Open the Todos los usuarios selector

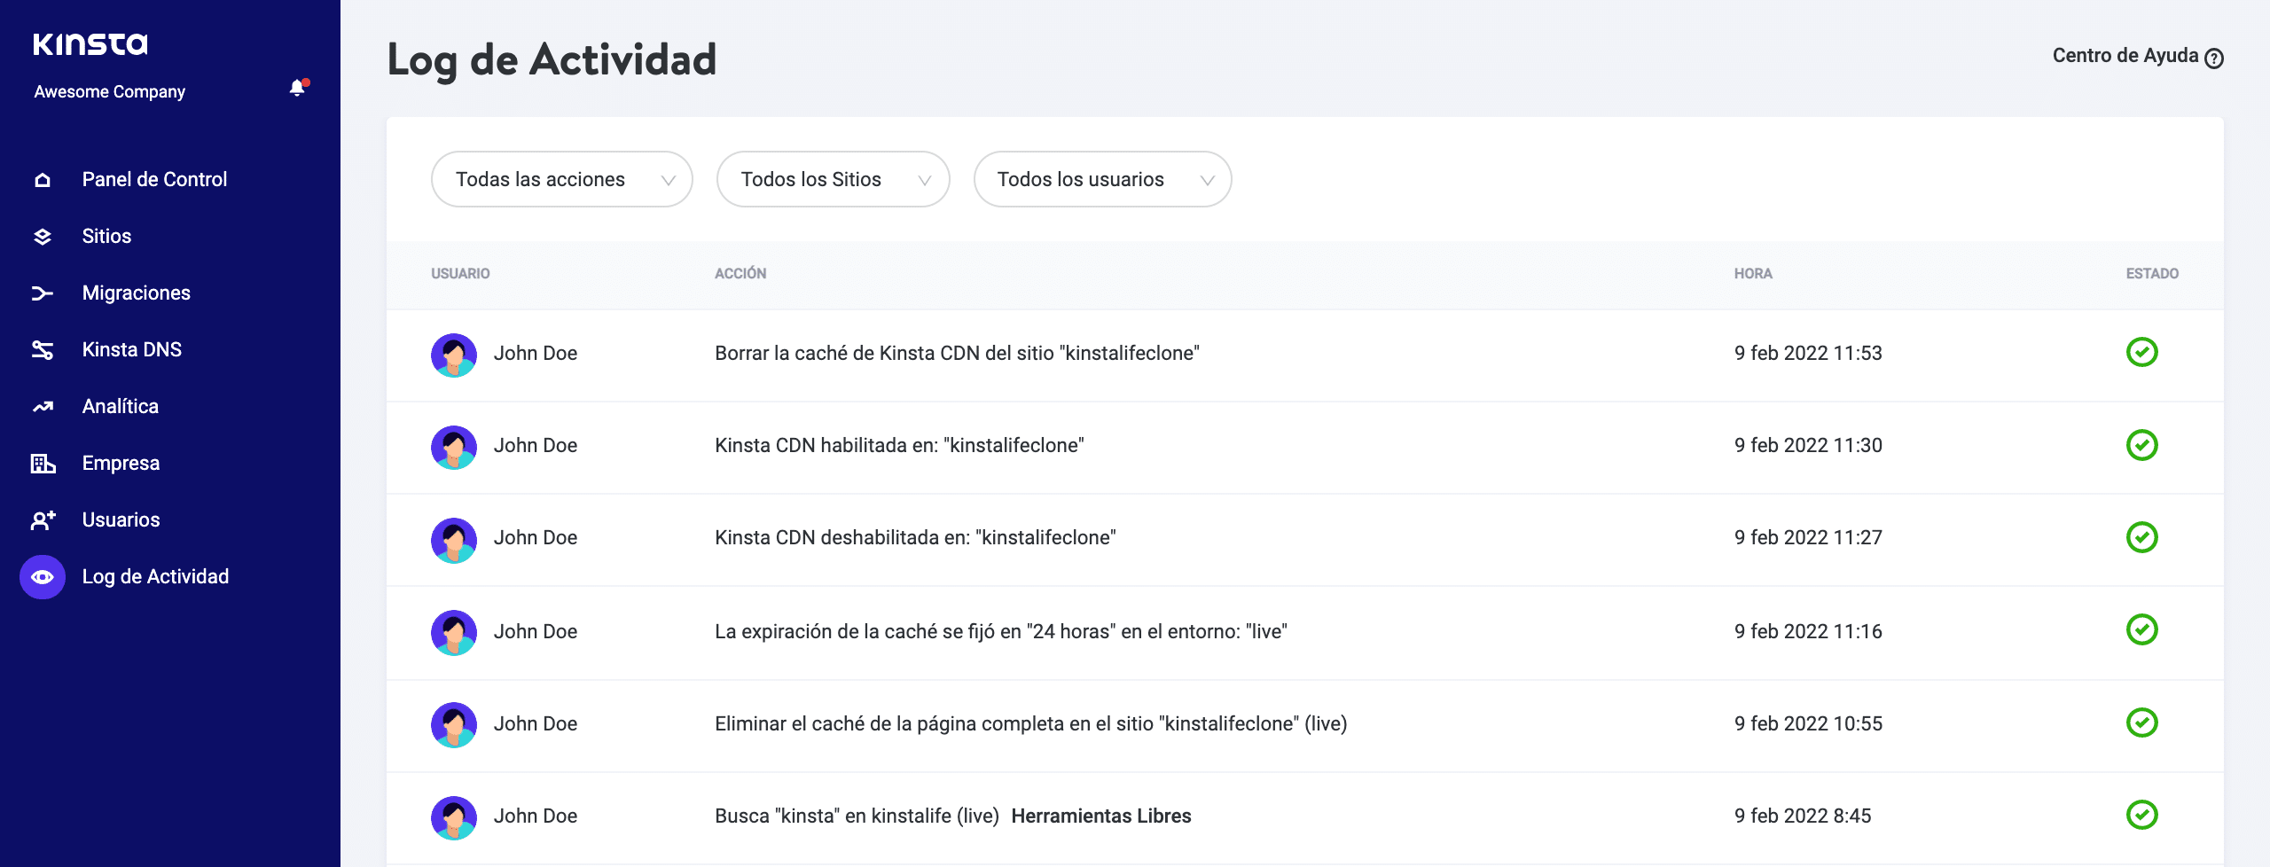point(1102,179)
